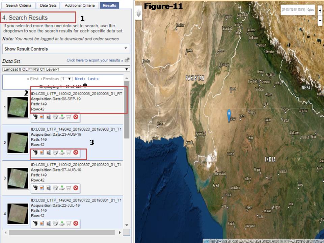Select the Results tab
This screenshot has width=324, height=243.
[109, 5]
